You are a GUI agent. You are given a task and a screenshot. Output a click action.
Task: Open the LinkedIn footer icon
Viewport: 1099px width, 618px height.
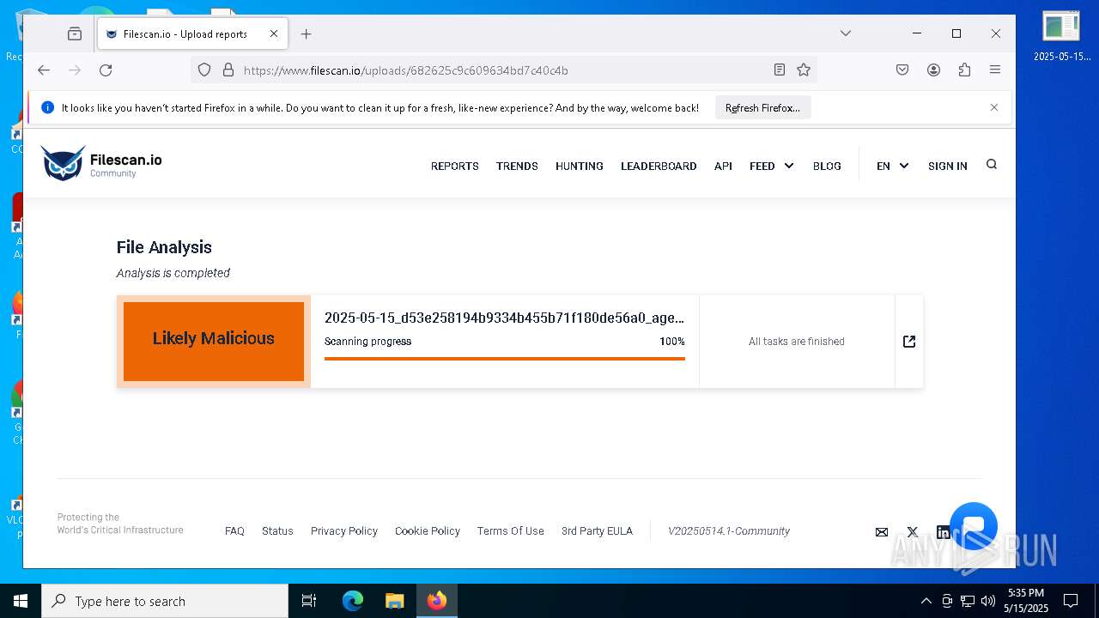(943, 532)
